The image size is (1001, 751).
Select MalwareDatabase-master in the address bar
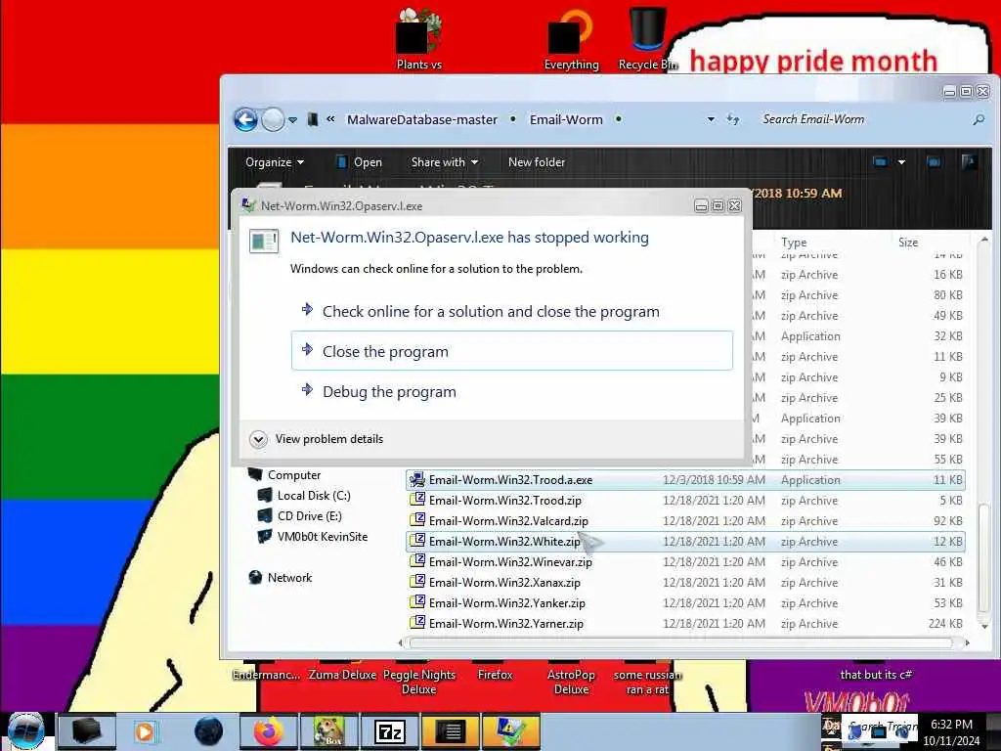pyautogui.click(x=422, y=119)
